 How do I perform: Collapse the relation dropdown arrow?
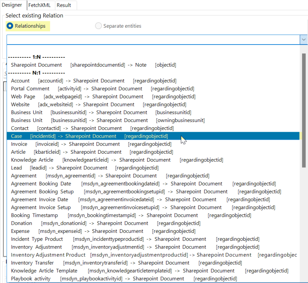304,39
